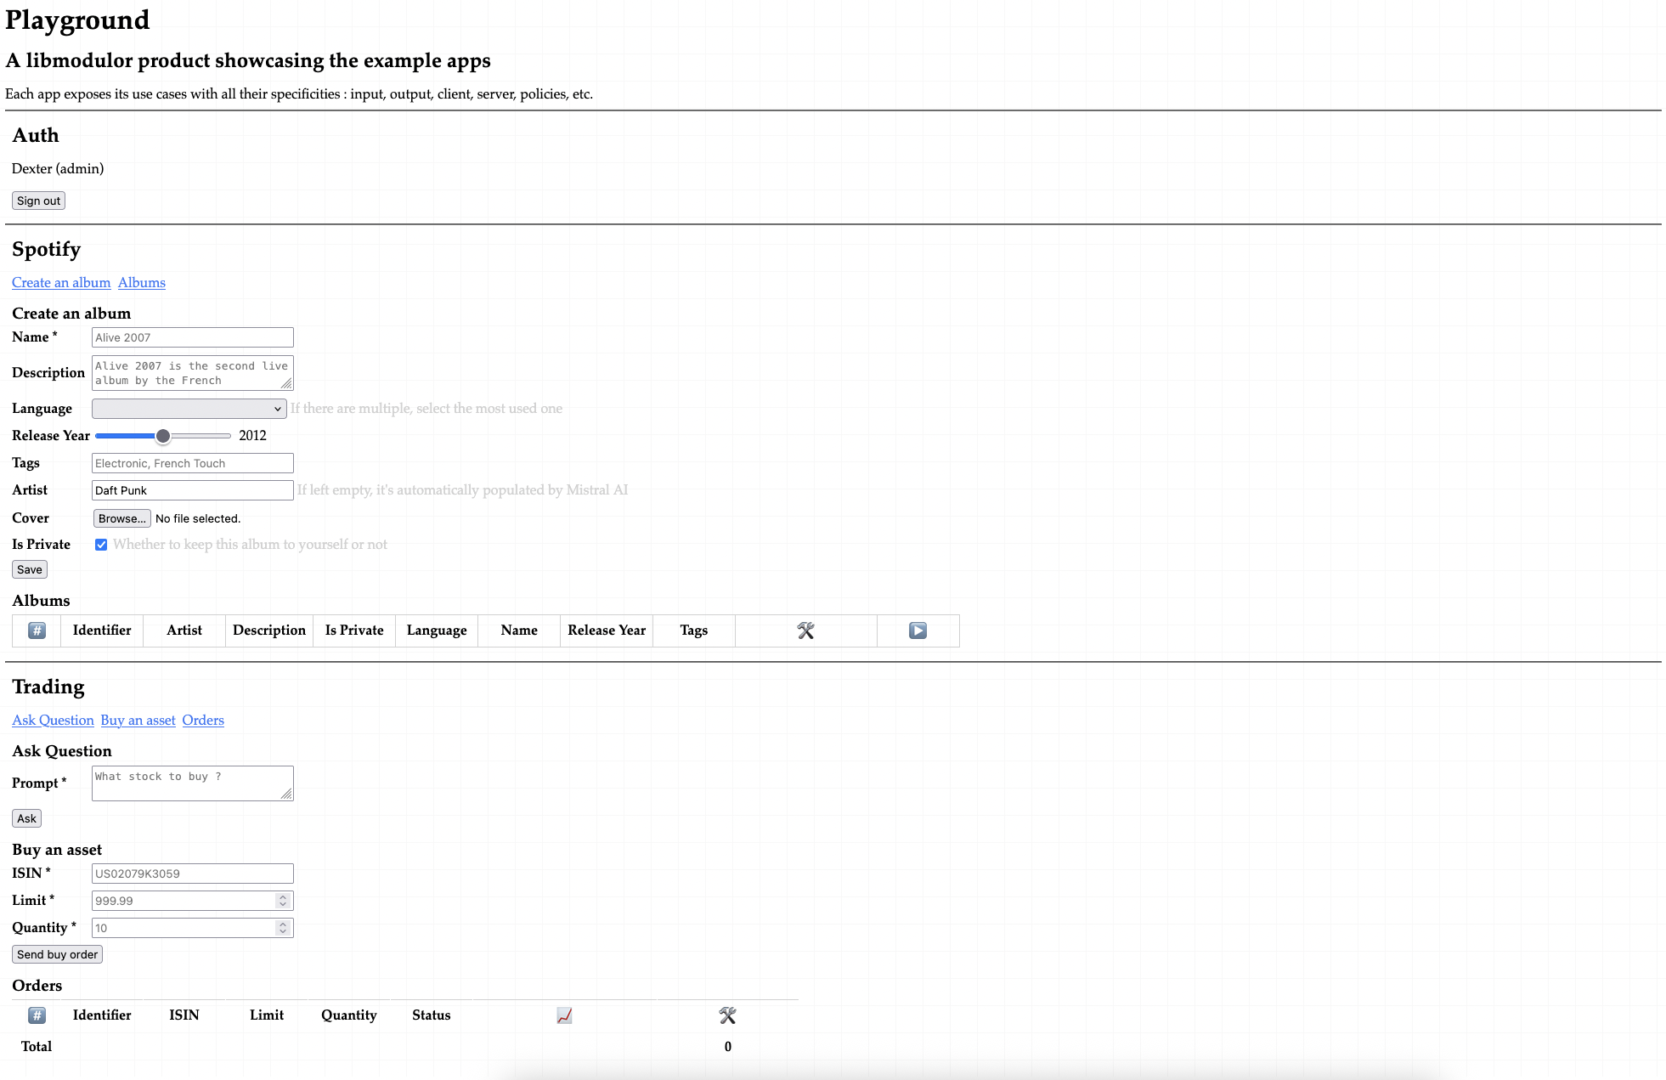
Task: Click Browse to choose a cover file
Action: coord(121,518)
